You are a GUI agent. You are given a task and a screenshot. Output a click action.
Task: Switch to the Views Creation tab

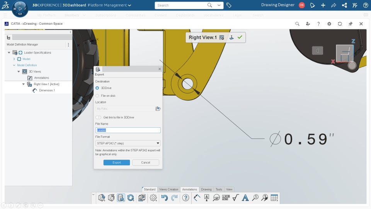pos(169,189)
